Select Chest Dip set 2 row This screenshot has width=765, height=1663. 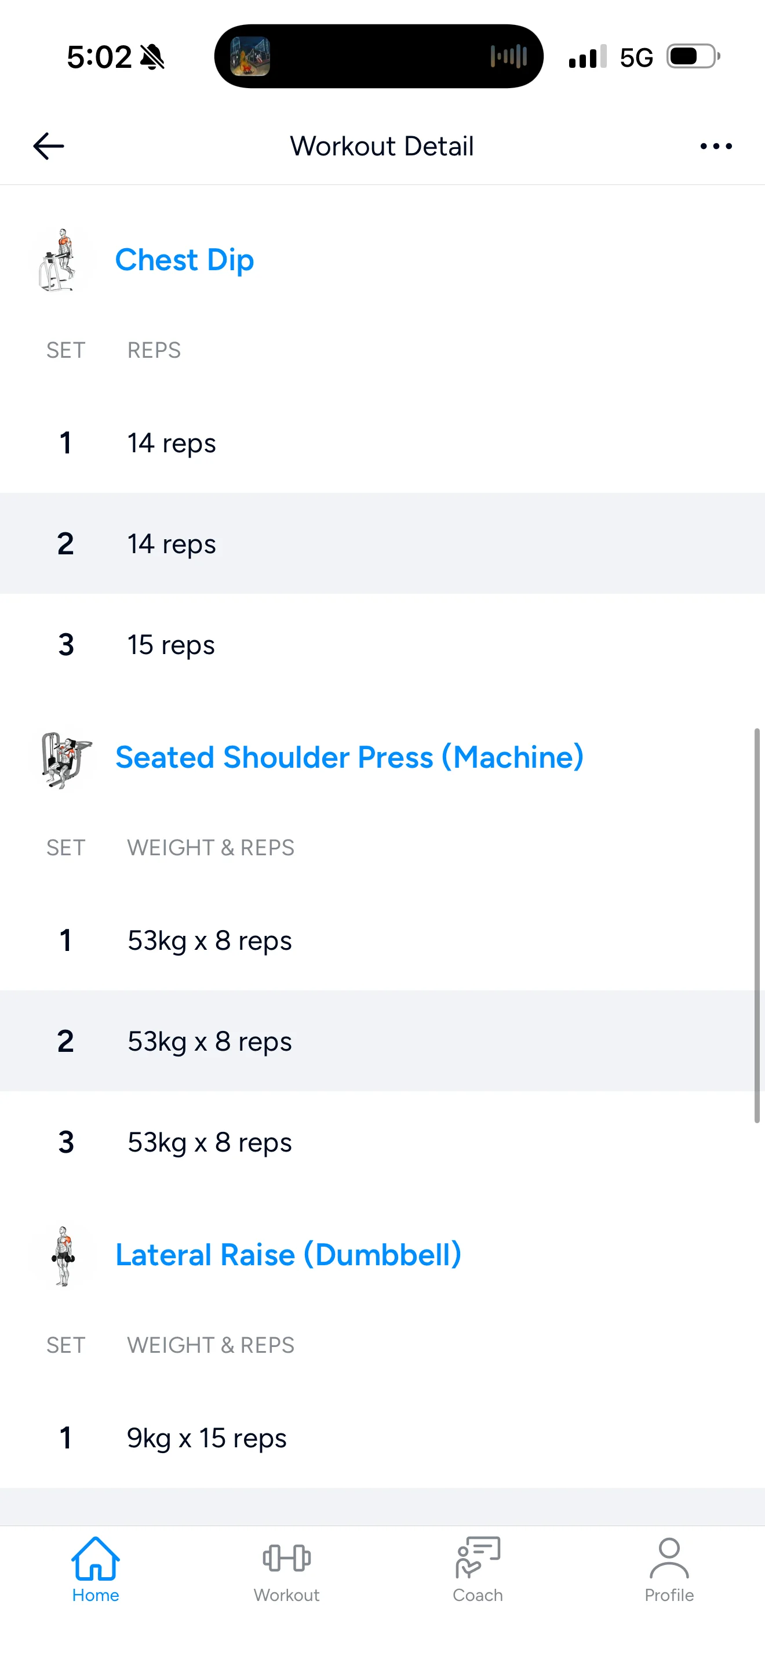(382, 543)
